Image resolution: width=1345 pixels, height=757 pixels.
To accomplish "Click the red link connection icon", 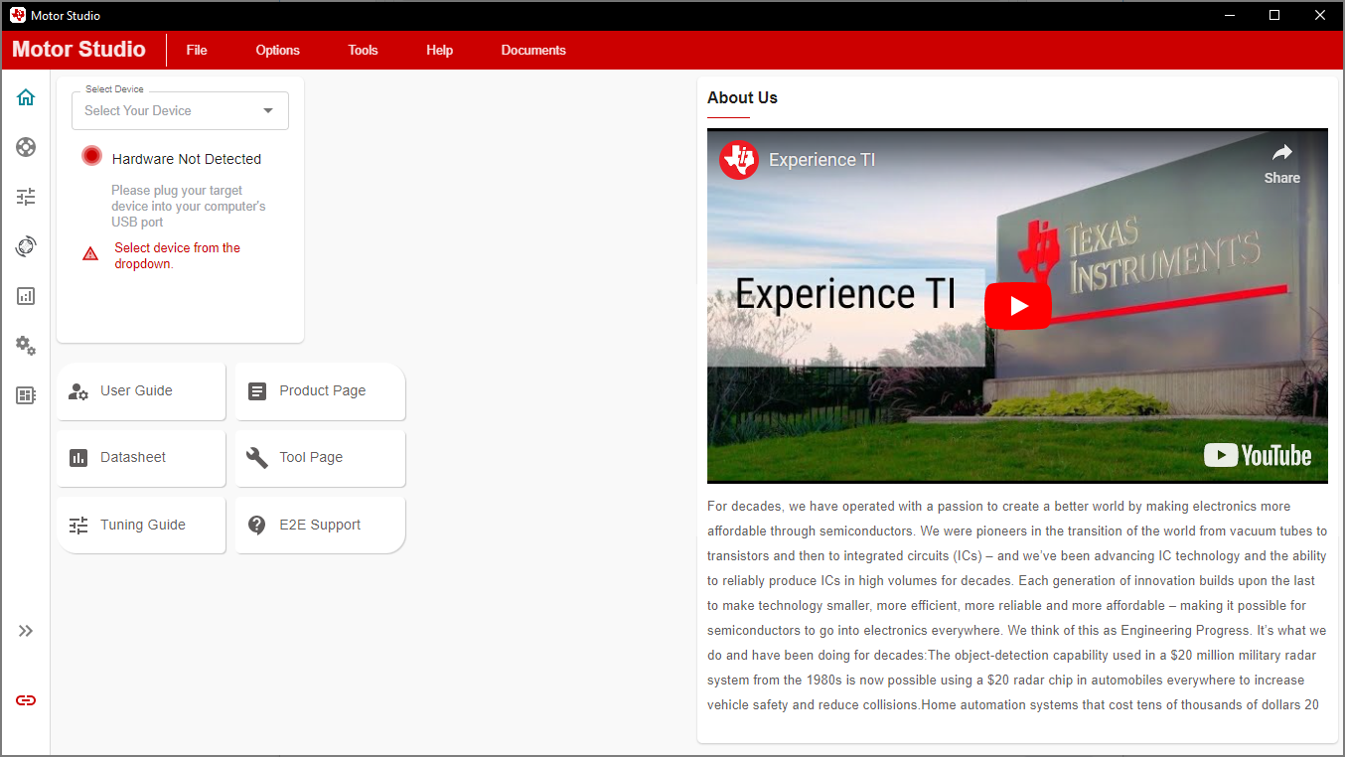I will coord(26,700).
